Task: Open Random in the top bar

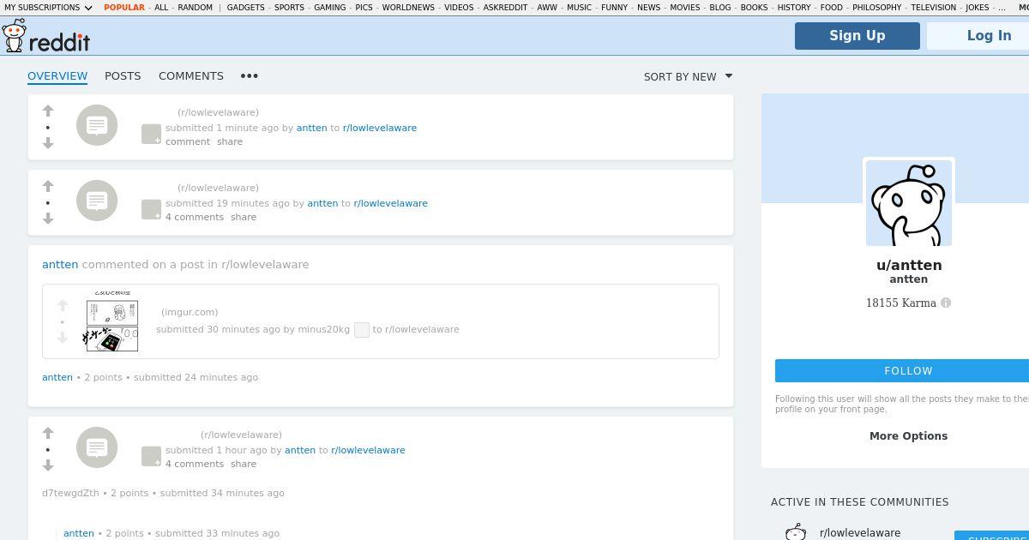Action: point(196,8)
